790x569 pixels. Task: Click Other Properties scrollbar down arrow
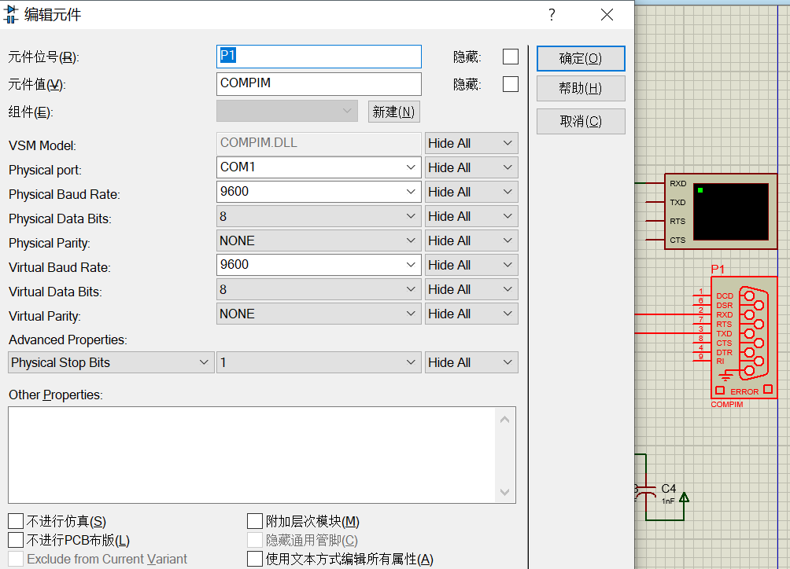tap(505, 491)
